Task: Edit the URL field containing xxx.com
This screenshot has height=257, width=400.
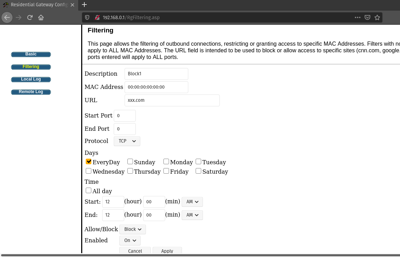Action: point(172,100)
